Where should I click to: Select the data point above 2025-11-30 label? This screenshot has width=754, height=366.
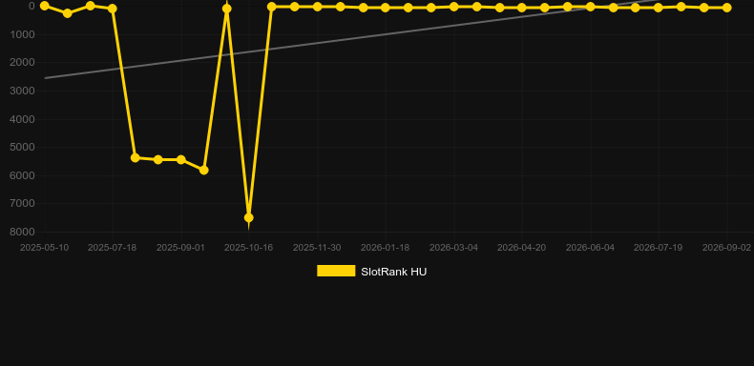[318, 7]
